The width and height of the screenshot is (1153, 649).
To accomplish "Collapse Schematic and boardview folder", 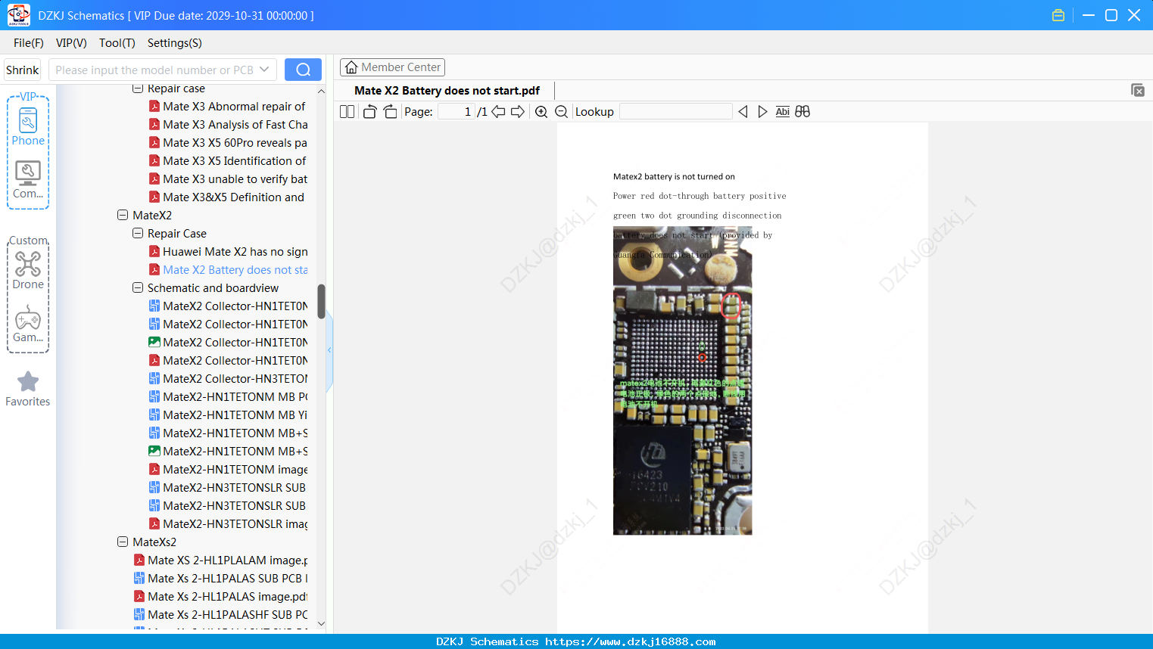I will click(138, 288).
